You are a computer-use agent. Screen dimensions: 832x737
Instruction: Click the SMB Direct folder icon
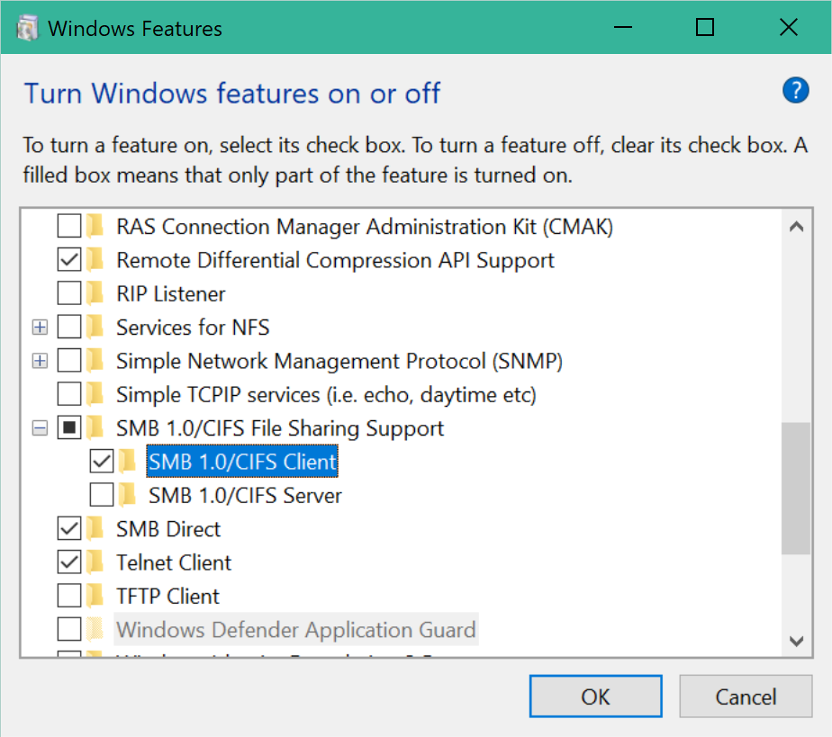(95, 528)
